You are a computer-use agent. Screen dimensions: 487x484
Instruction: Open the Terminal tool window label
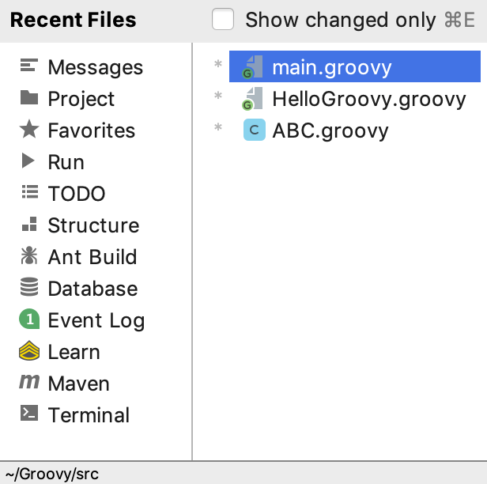[x=89, y=414]
